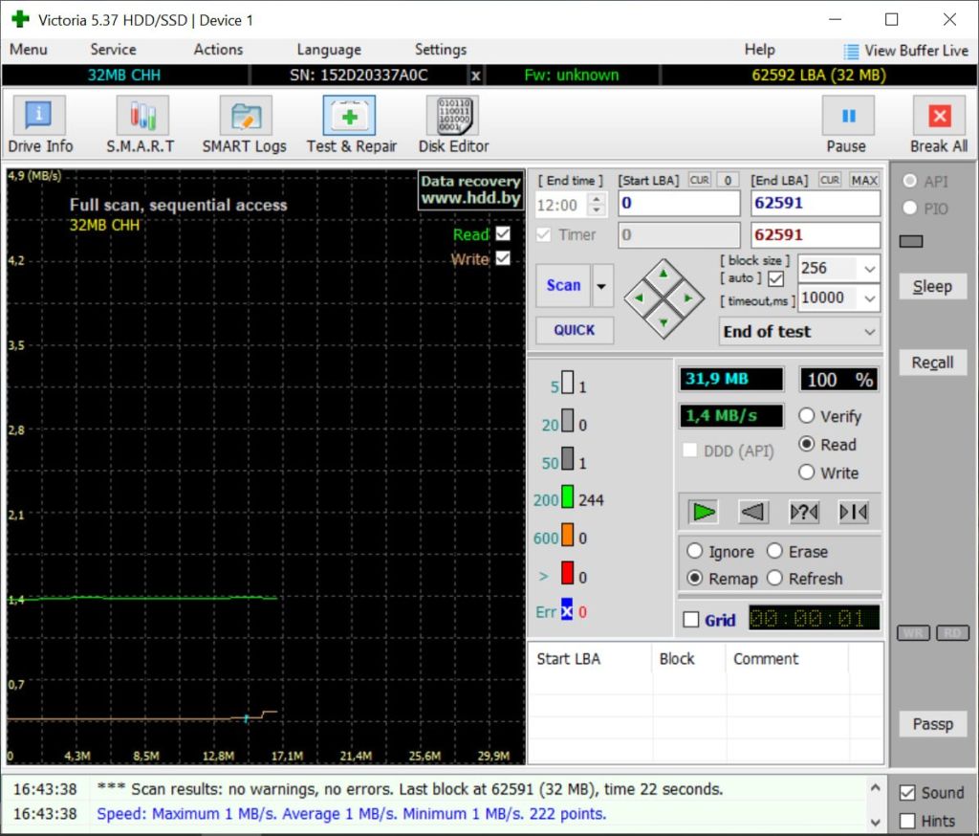The height and width of the screenshot is (836, 979).
Task: Click the random seek test icon
Action: (x=803, y=513)
